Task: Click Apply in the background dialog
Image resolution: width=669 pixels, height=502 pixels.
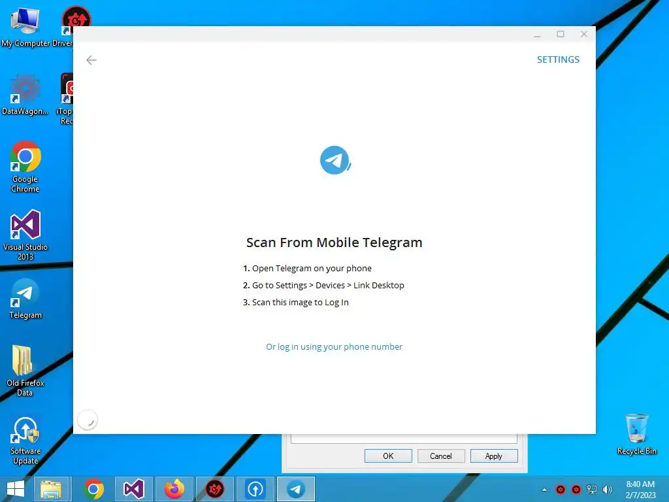Action: [494, 456]
